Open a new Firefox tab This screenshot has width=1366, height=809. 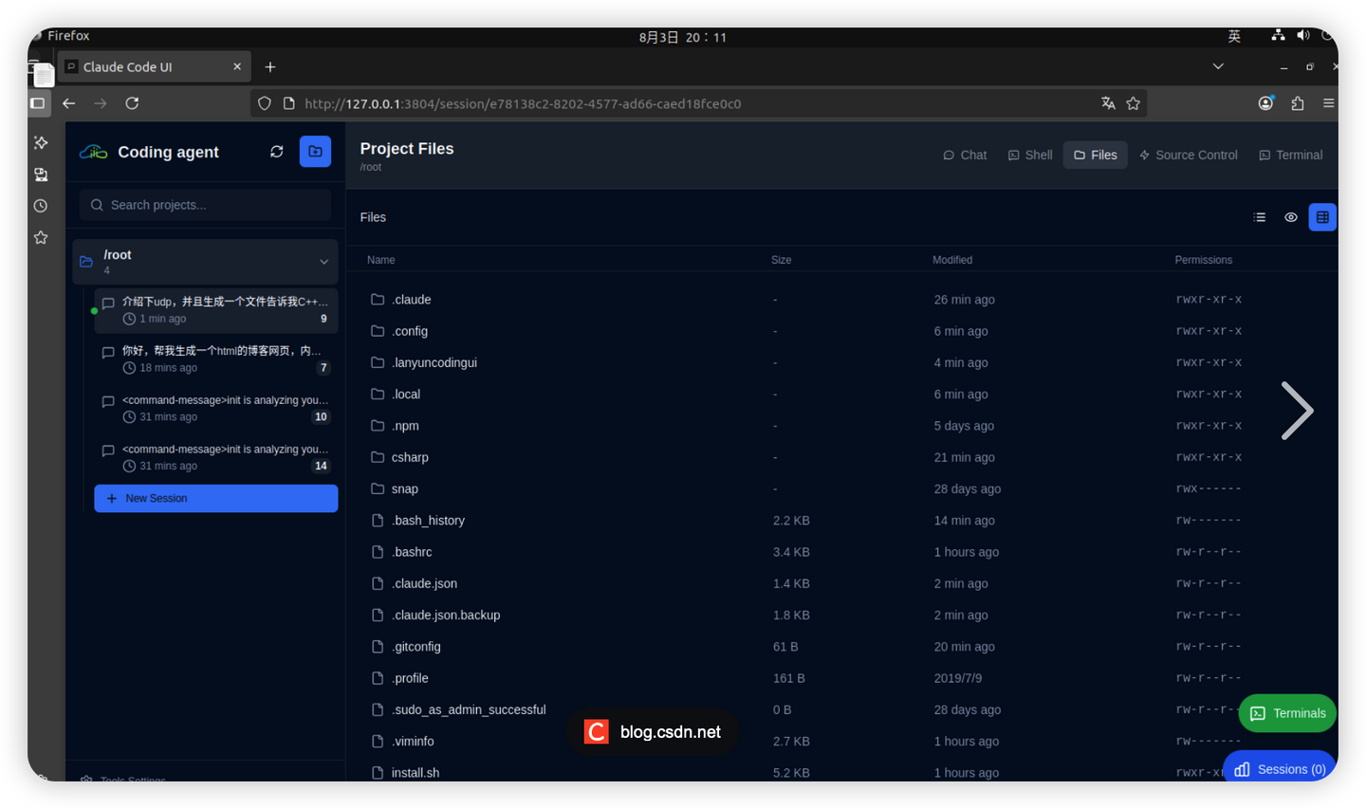pyautogui.click(x=270, y=66)
